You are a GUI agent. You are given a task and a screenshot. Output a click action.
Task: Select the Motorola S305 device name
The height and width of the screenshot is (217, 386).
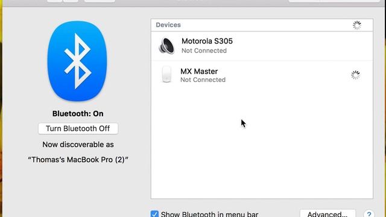click(207, 41)
